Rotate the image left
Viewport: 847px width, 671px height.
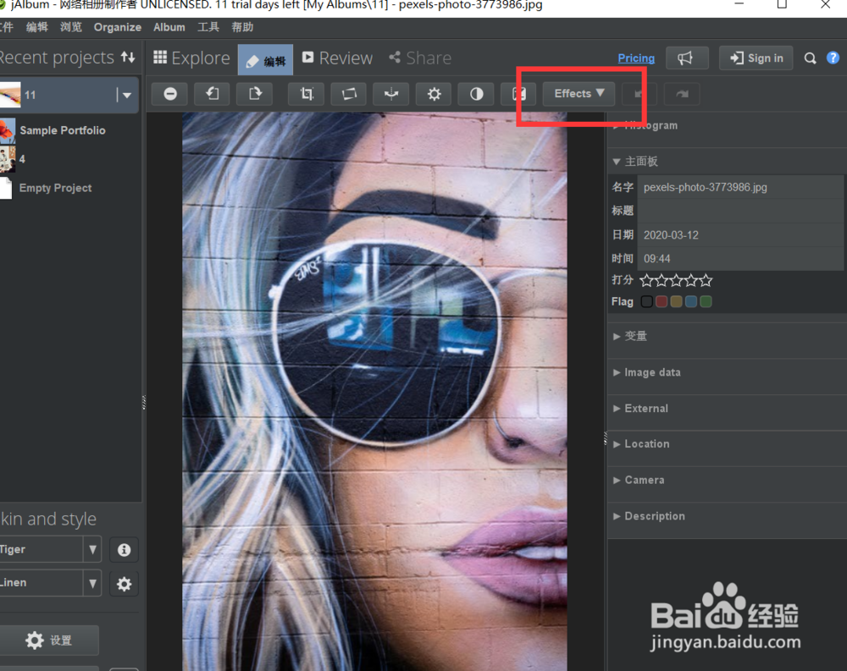213,94
